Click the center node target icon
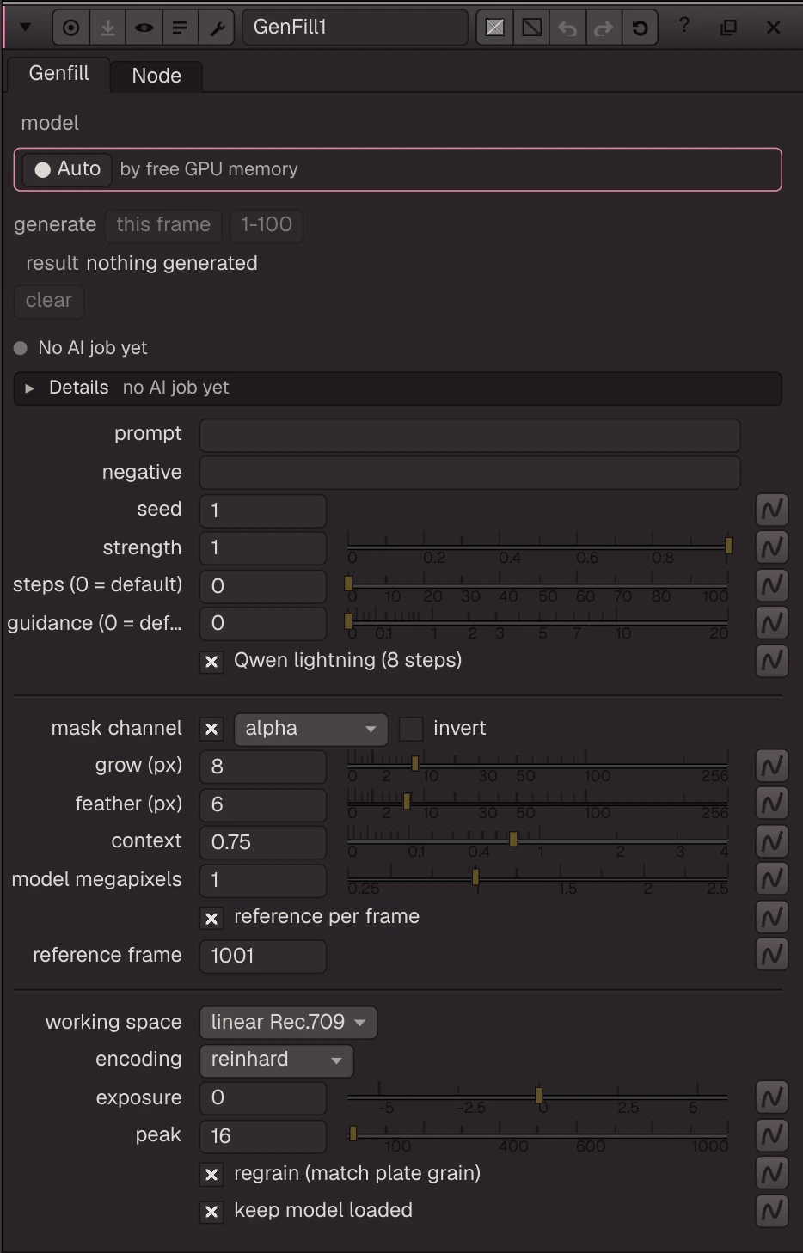Image resolution: width=803 pixels, height=1253 pixels. coord(71,28)
